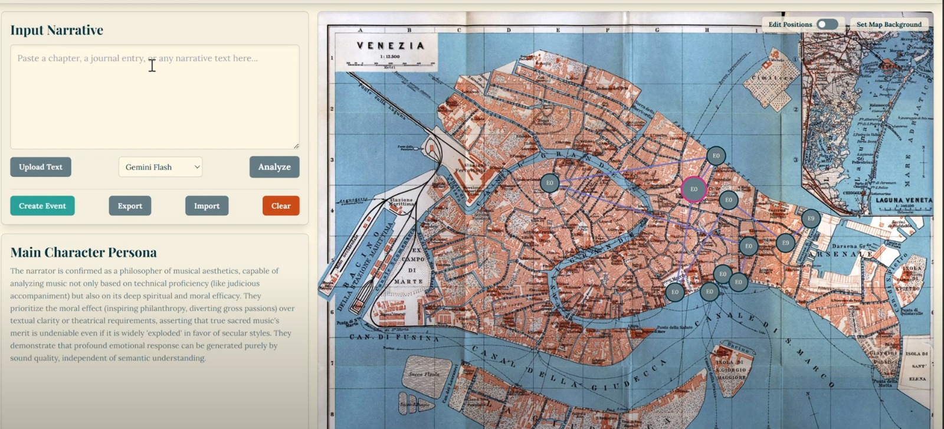Click the westernmost E0 marker by the Grand Canal
This screenshot has height=429, width=944.
tap(549, 183)
